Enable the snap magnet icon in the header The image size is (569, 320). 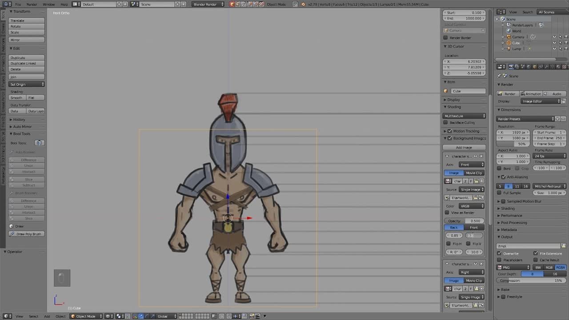click(x=127, y=316)
